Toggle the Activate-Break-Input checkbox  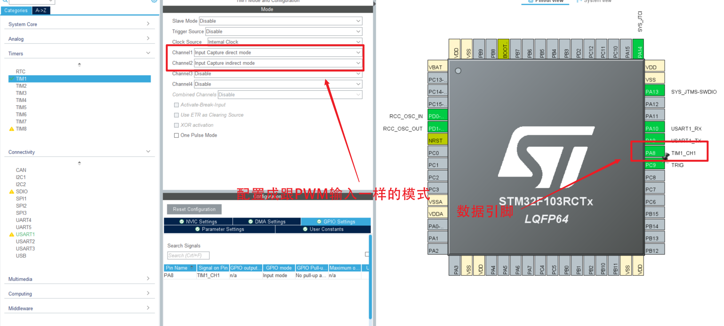[x=177, y=105]
